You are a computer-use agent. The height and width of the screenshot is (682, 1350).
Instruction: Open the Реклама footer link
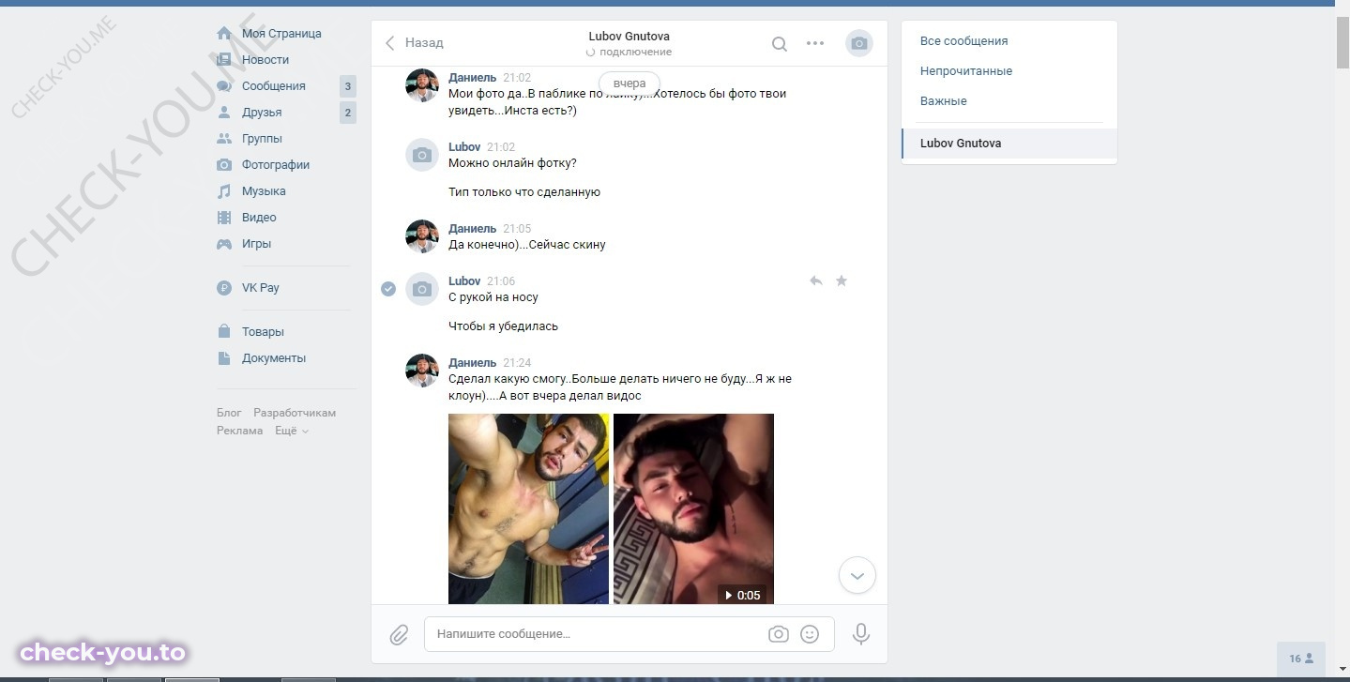point(240,431)
